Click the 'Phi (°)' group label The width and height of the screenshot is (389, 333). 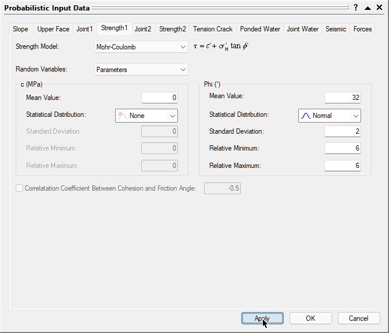[212, 84]
